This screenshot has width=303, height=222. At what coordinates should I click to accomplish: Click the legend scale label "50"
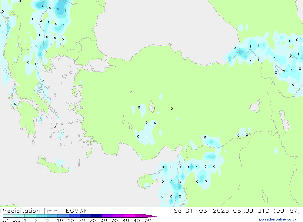coord(148,220)
